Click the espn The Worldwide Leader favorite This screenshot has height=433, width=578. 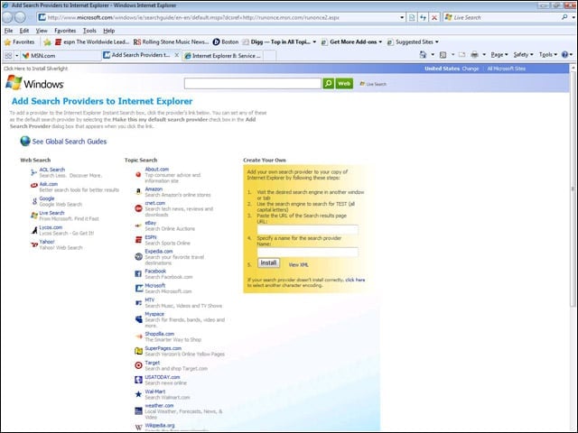pyautogui.click(x=92, y=42)
